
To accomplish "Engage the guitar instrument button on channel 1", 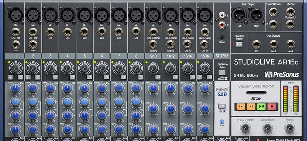I will coord(11,77).
